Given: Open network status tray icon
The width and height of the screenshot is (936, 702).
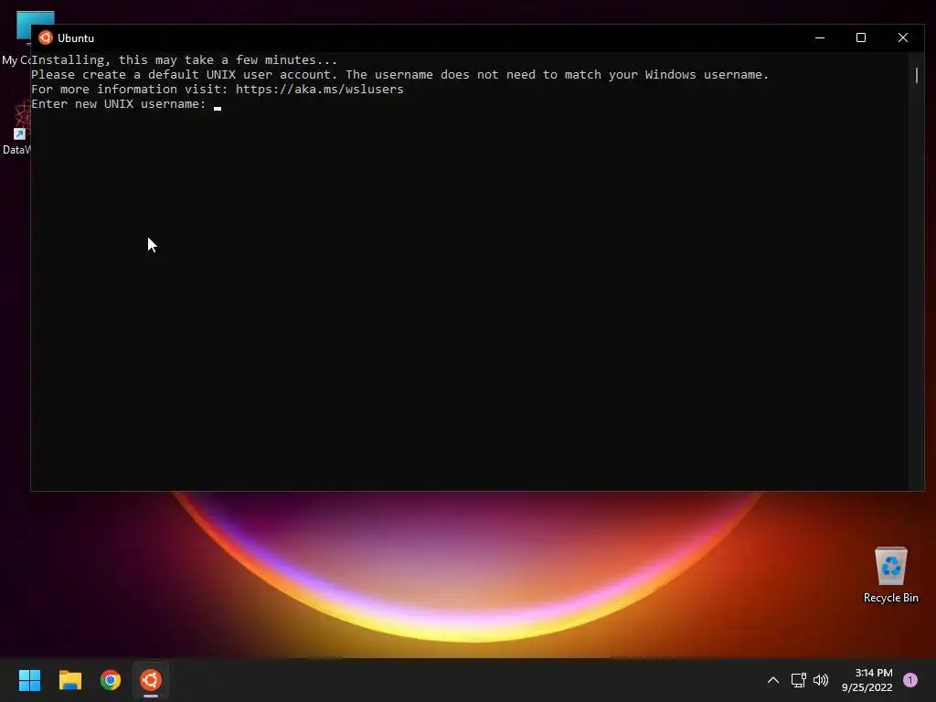Looking at the screenshot, I should (798, 680).
